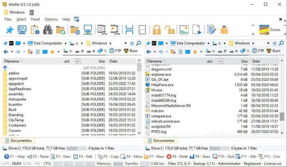The width and height of the screenshot is (287, 167).
Task: Expand chevron after c: in left breadcrumb
Action: click(82, 43)
